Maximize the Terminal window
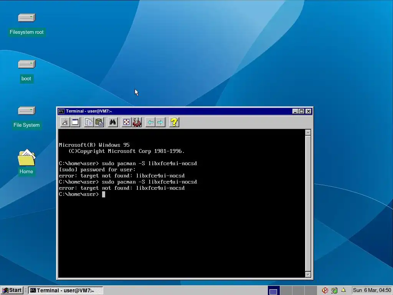This screenshot has height=295, width=393. [302, 111]
